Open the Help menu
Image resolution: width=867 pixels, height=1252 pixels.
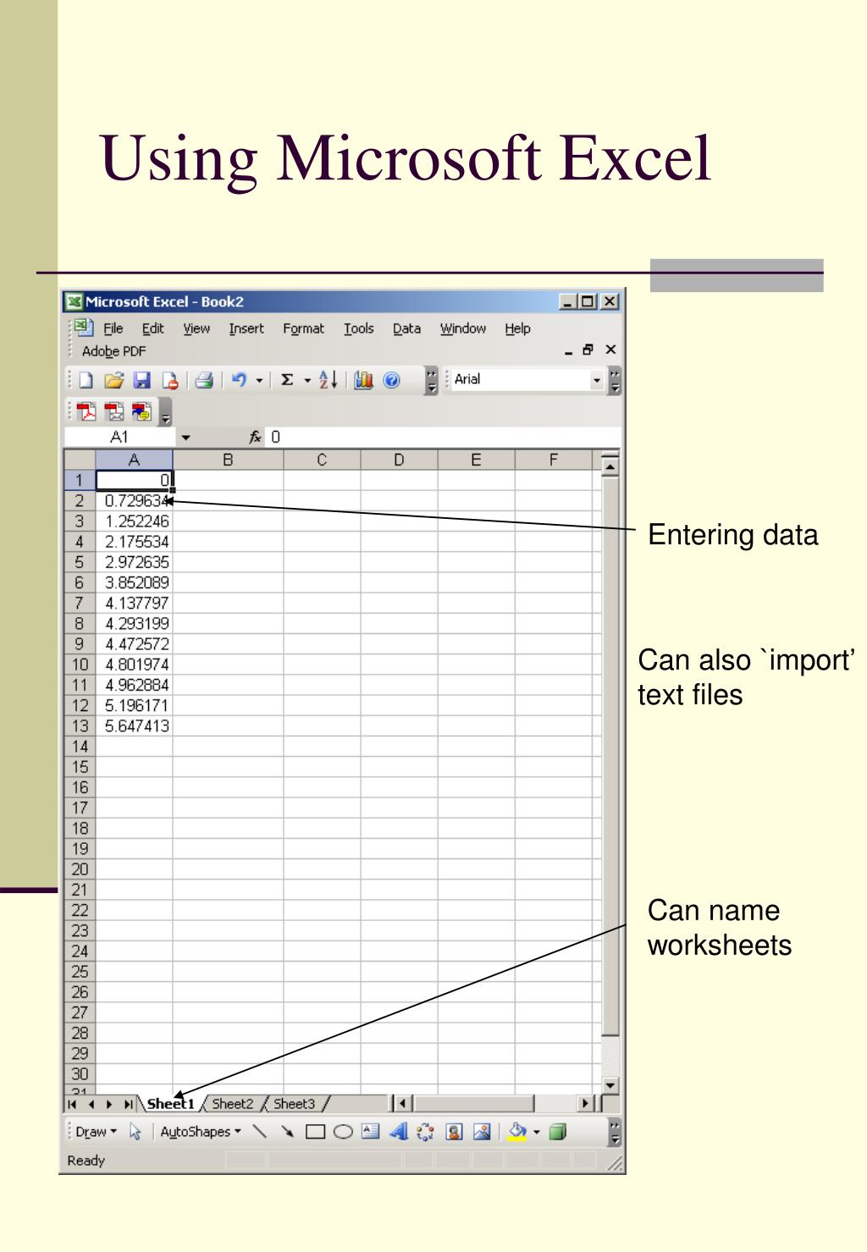click(x=517, y=328)
